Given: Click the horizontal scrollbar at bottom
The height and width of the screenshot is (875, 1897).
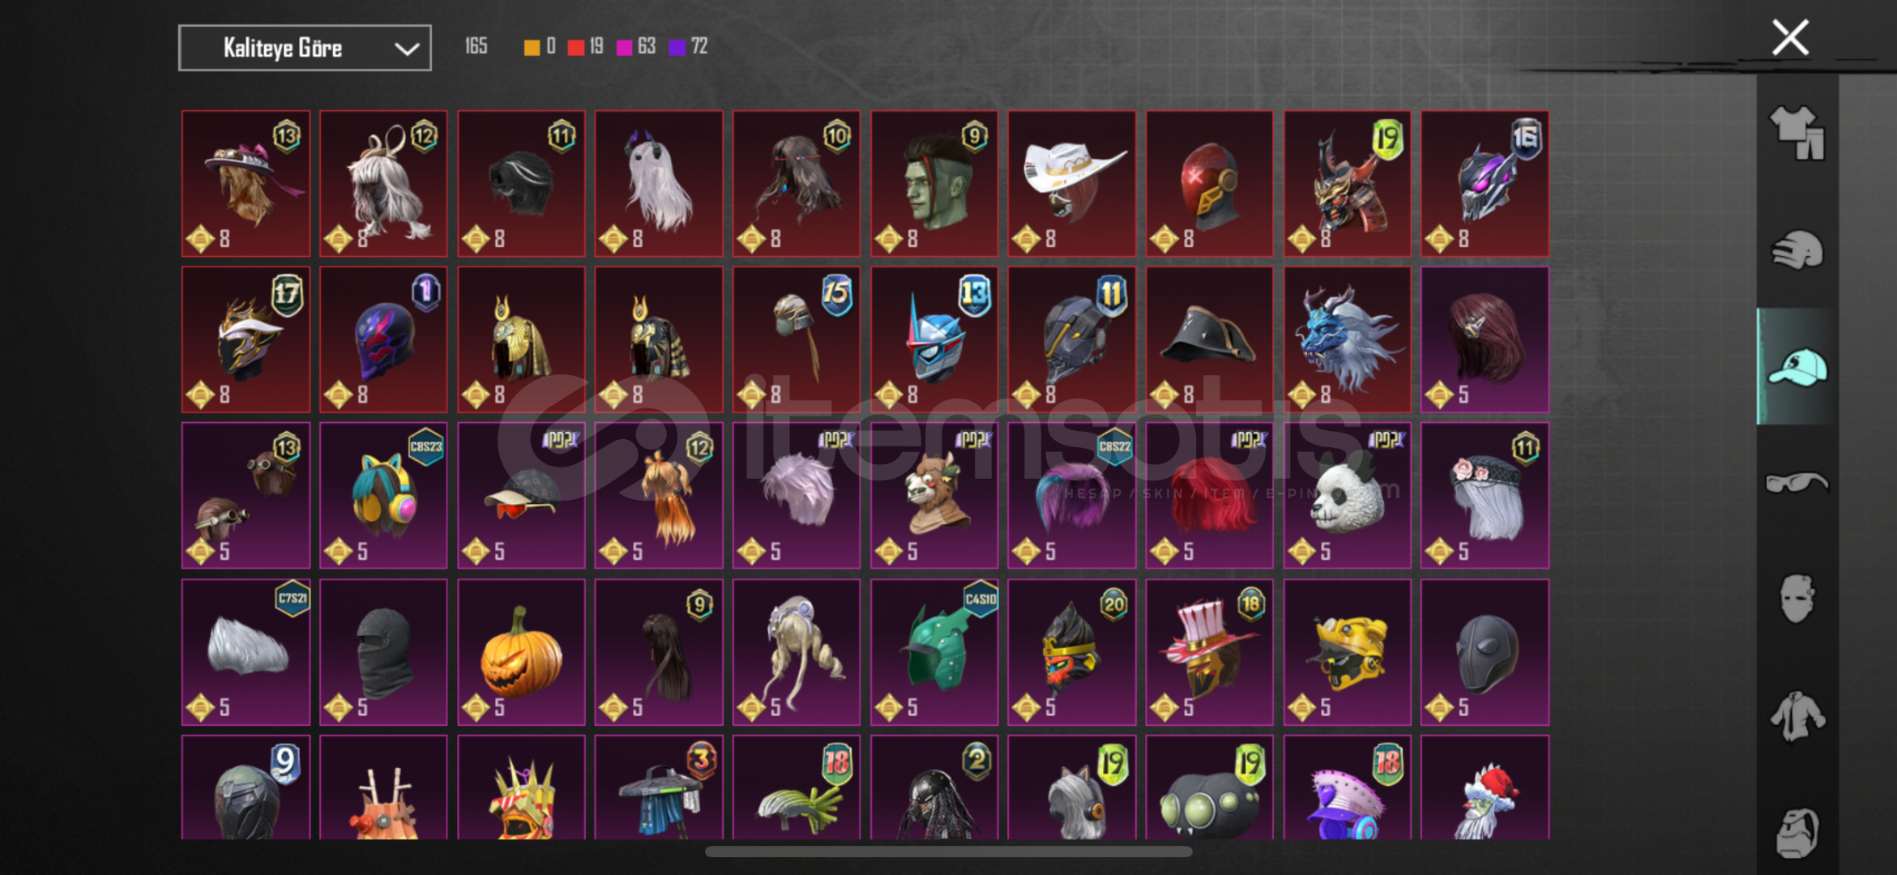Looking at the screenshot, I should 948,852.
